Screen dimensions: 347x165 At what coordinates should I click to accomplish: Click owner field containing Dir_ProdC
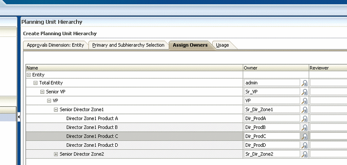[272, 136]
